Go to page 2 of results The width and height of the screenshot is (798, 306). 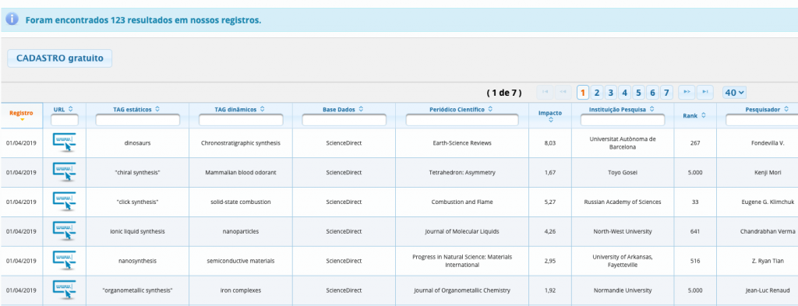point(597,93)
